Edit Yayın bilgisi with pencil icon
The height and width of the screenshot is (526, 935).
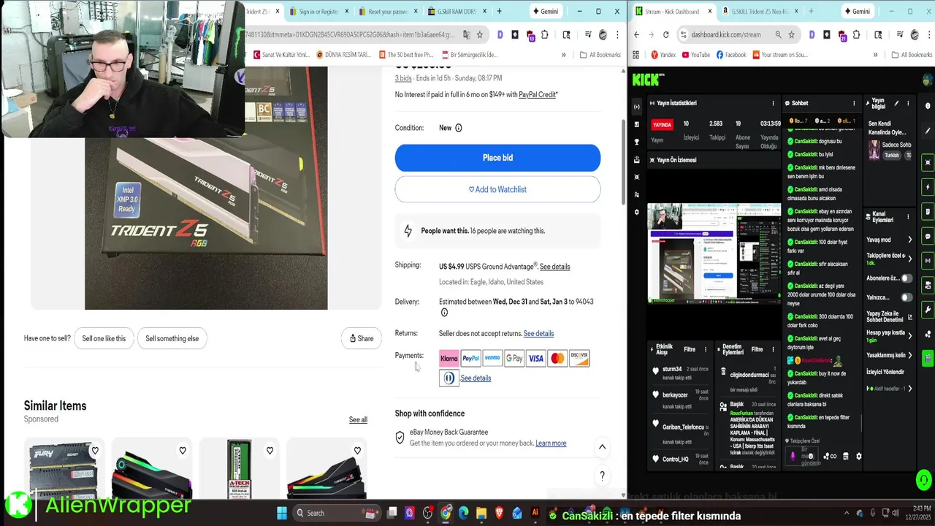point(896,104)
